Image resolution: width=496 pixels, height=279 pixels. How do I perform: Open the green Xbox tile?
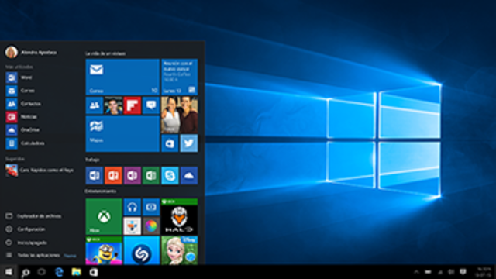(103, 217)
